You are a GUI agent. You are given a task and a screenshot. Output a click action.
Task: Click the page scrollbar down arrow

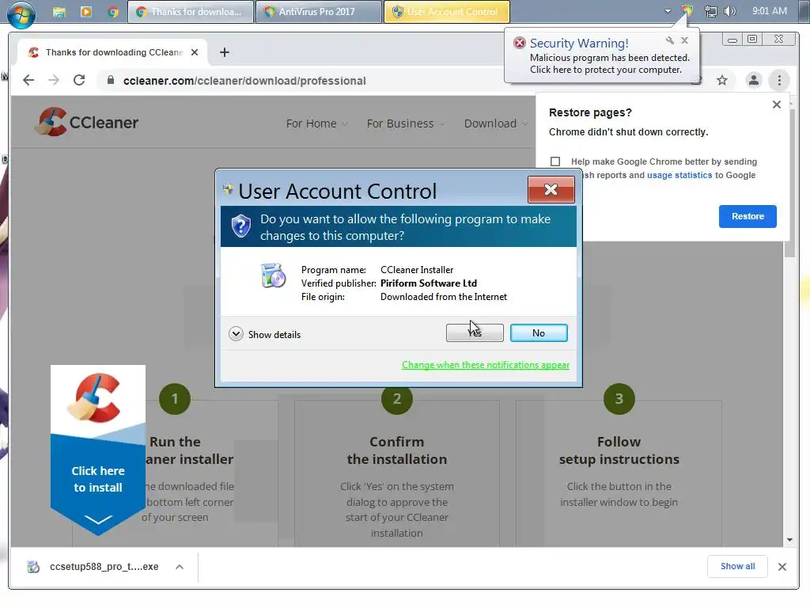point(790,540)
